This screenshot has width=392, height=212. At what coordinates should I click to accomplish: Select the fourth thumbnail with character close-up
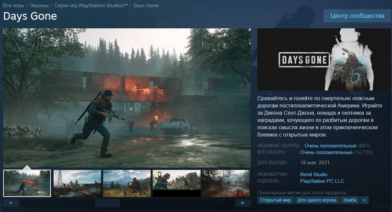click(x=176, y=183)
